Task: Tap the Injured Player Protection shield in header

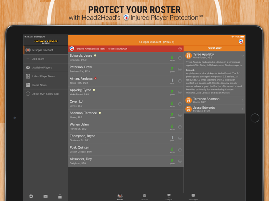Action: 241,42
